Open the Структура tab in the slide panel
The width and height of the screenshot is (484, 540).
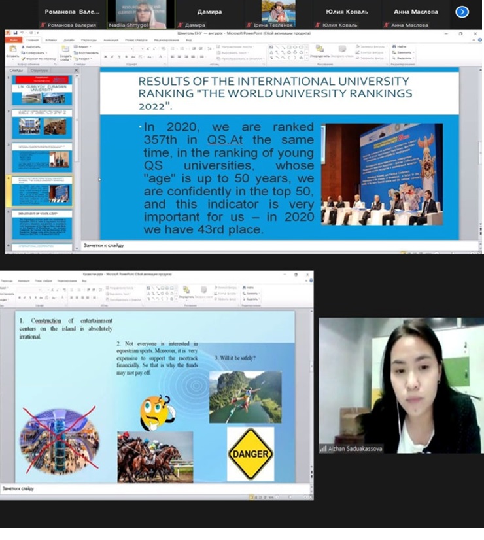tap(39, 69)
